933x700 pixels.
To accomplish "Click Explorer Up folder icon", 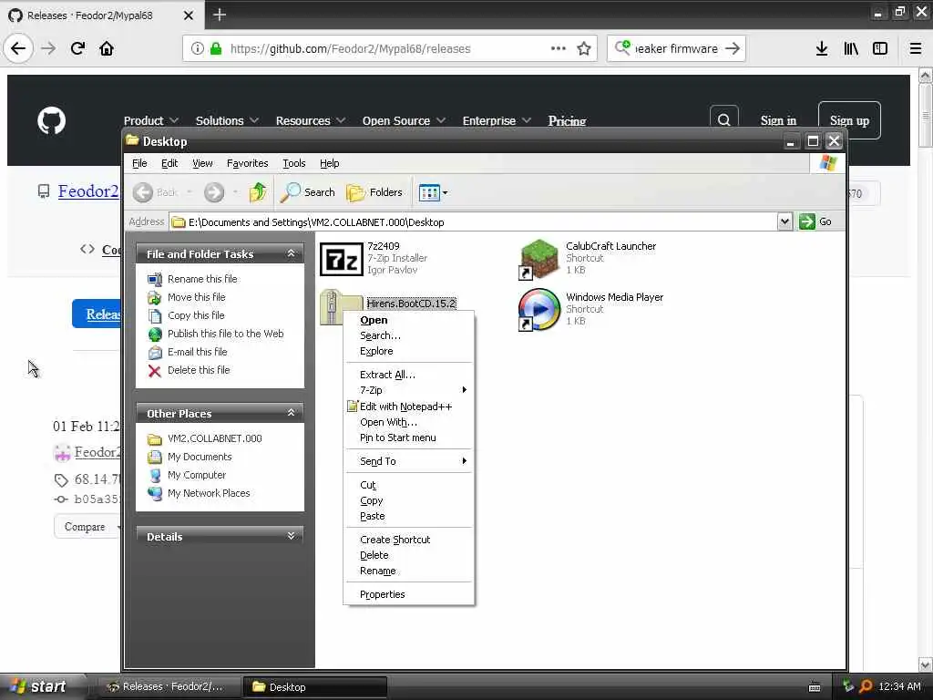I will coord(258,191).
